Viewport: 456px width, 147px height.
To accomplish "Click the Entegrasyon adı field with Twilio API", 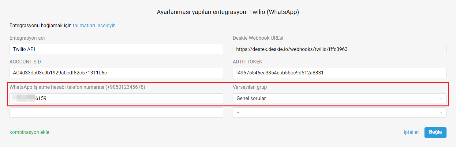I will (x=116, y=49).
